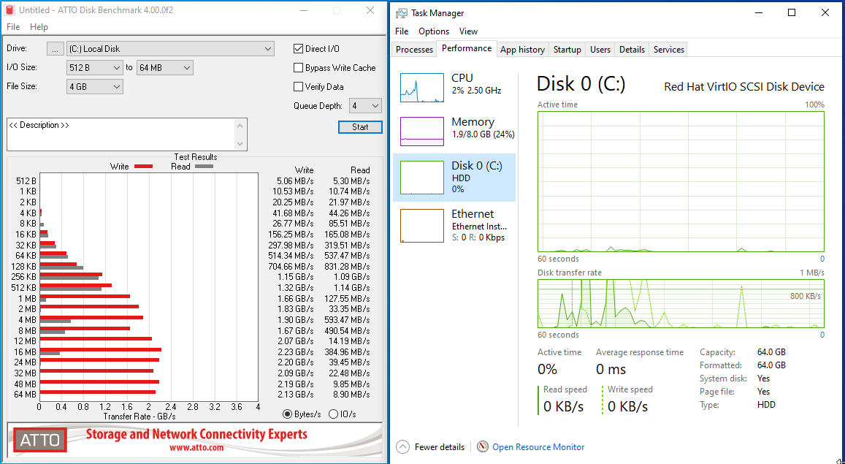Switch to the Processes tab
This screenshot has height=464, width=845.
click(x=414, y=50)
